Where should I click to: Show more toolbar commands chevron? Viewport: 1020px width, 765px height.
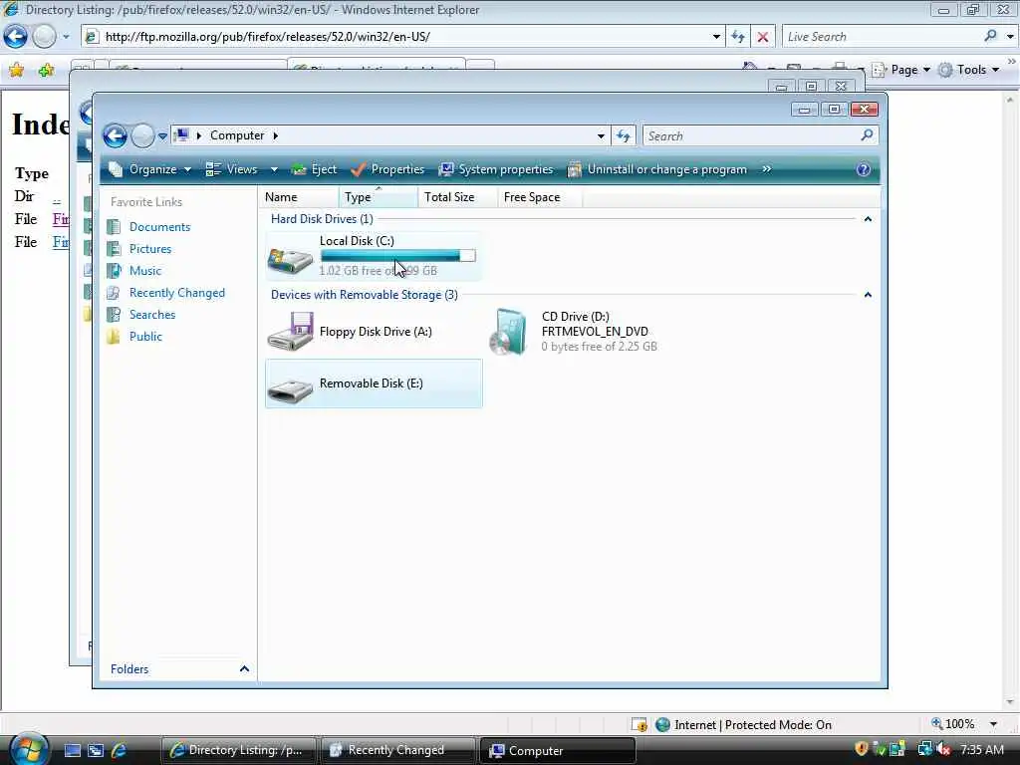(766, 169)
